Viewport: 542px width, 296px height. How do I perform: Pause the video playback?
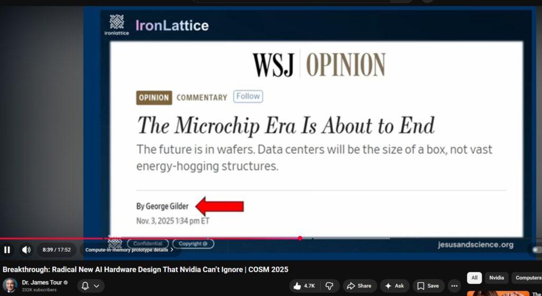[7, 249]
